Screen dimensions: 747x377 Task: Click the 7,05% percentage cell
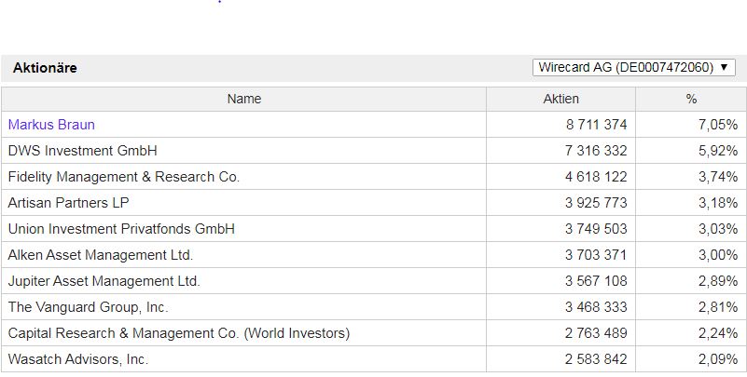pos(717,125)
